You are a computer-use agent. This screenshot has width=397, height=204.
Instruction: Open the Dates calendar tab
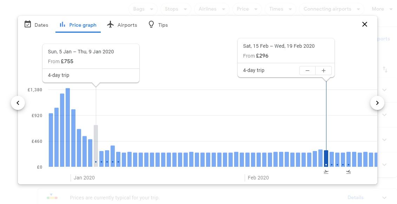[37, 25]
